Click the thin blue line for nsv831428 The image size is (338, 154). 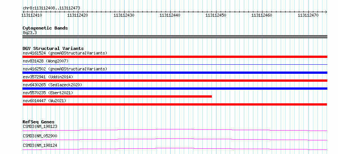click(175, 64)
